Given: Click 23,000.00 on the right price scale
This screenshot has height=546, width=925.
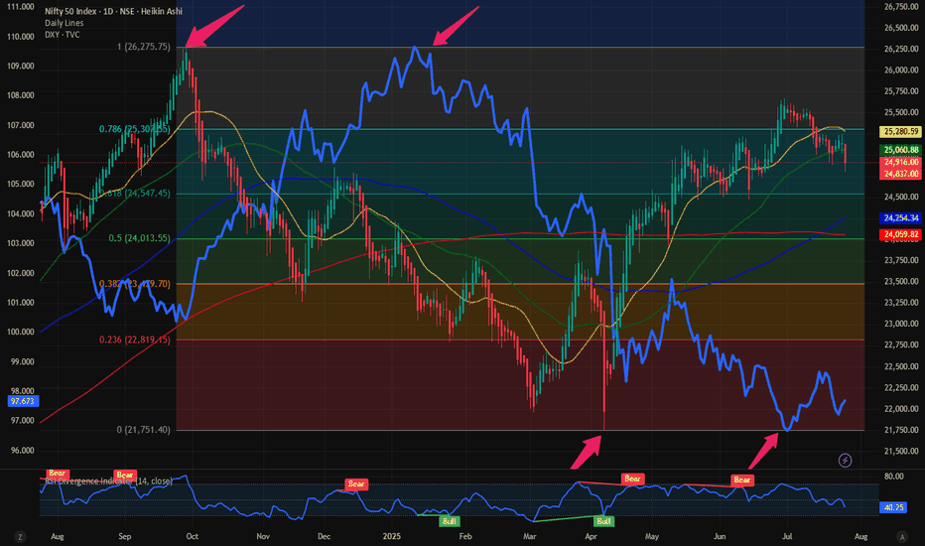Looking at the screenshot, I should pos(901,324).
